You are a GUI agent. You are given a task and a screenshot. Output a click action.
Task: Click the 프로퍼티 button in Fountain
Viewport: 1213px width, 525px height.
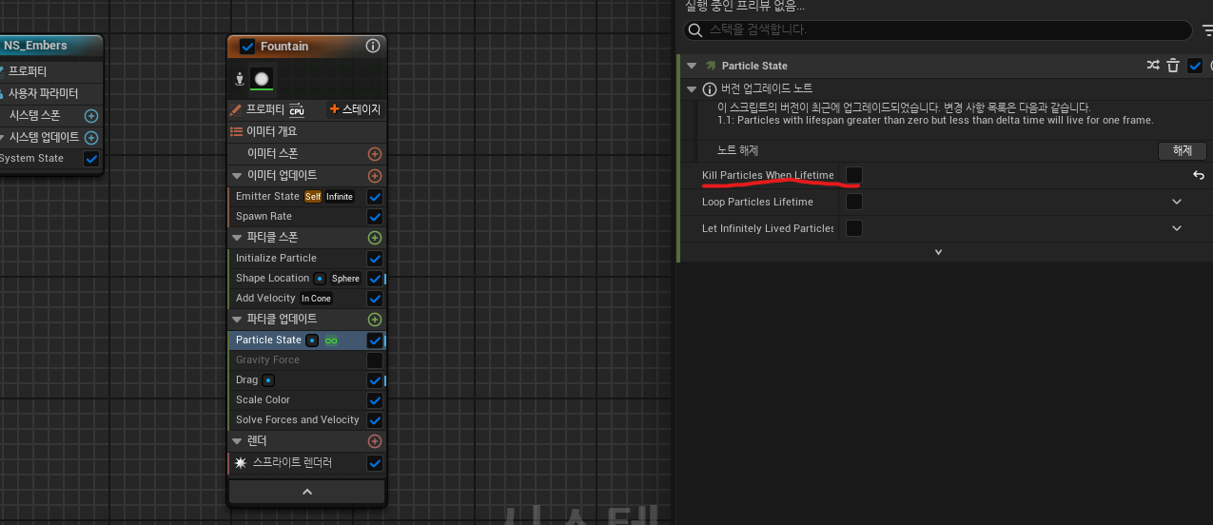tap(267, 109)
